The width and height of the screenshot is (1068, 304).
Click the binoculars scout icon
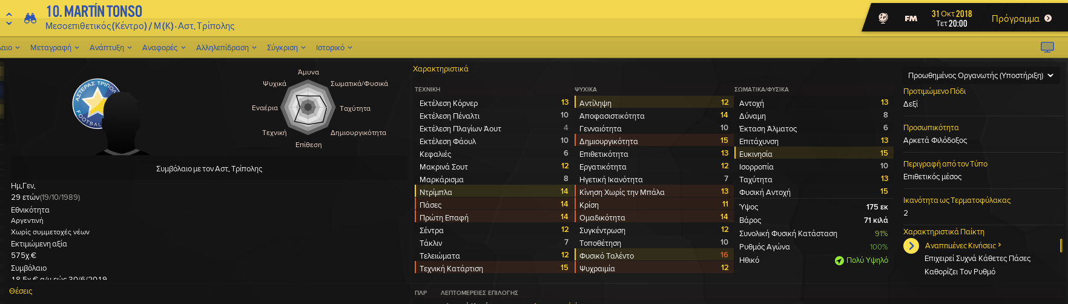[x=30, y=18]
